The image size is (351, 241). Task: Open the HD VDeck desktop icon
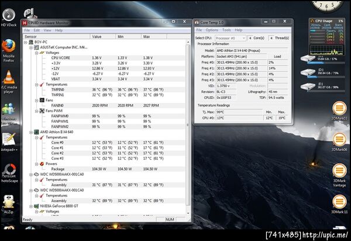point(9,17)
